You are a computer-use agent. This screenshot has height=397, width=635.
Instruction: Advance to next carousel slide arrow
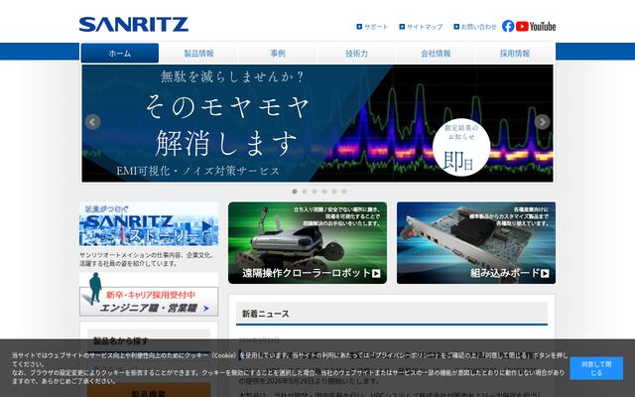(542, 122)
